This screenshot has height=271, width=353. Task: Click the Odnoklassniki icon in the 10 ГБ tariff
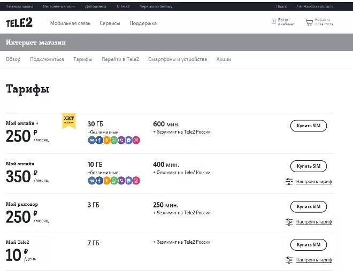click(106, 181)
